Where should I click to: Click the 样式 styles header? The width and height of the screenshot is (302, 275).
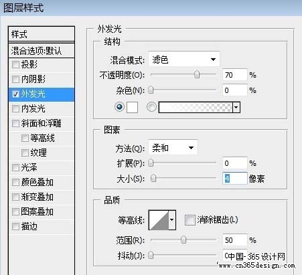42,34
